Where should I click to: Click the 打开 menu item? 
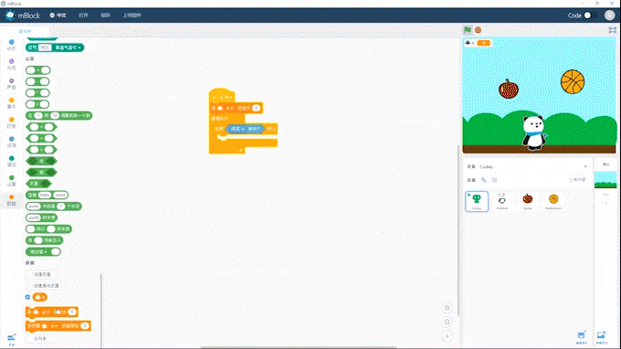pyautogui.click(x=83, y=16)
